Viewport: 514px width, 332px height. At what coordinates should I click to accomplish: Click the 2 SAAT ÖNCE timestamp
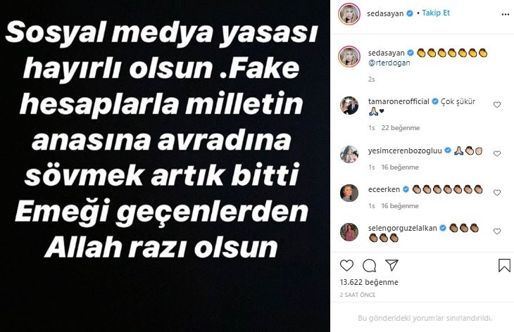tap(358, 295)
